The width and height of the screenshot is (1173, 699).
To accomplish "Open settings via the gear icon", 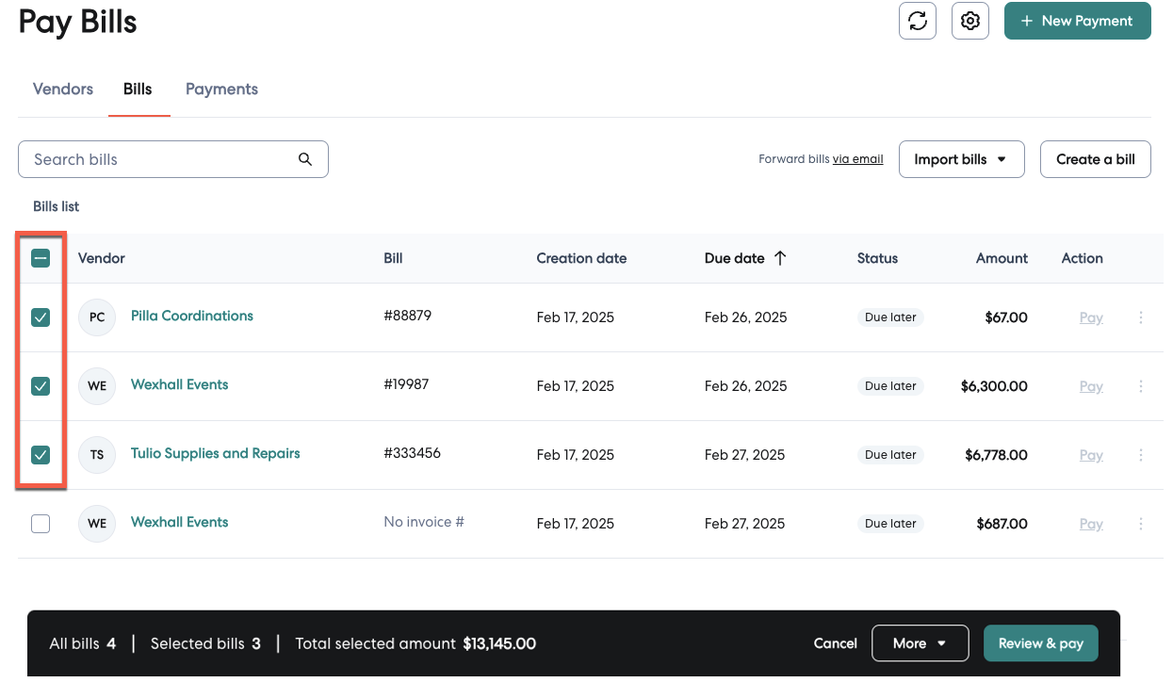I will 969,21.
